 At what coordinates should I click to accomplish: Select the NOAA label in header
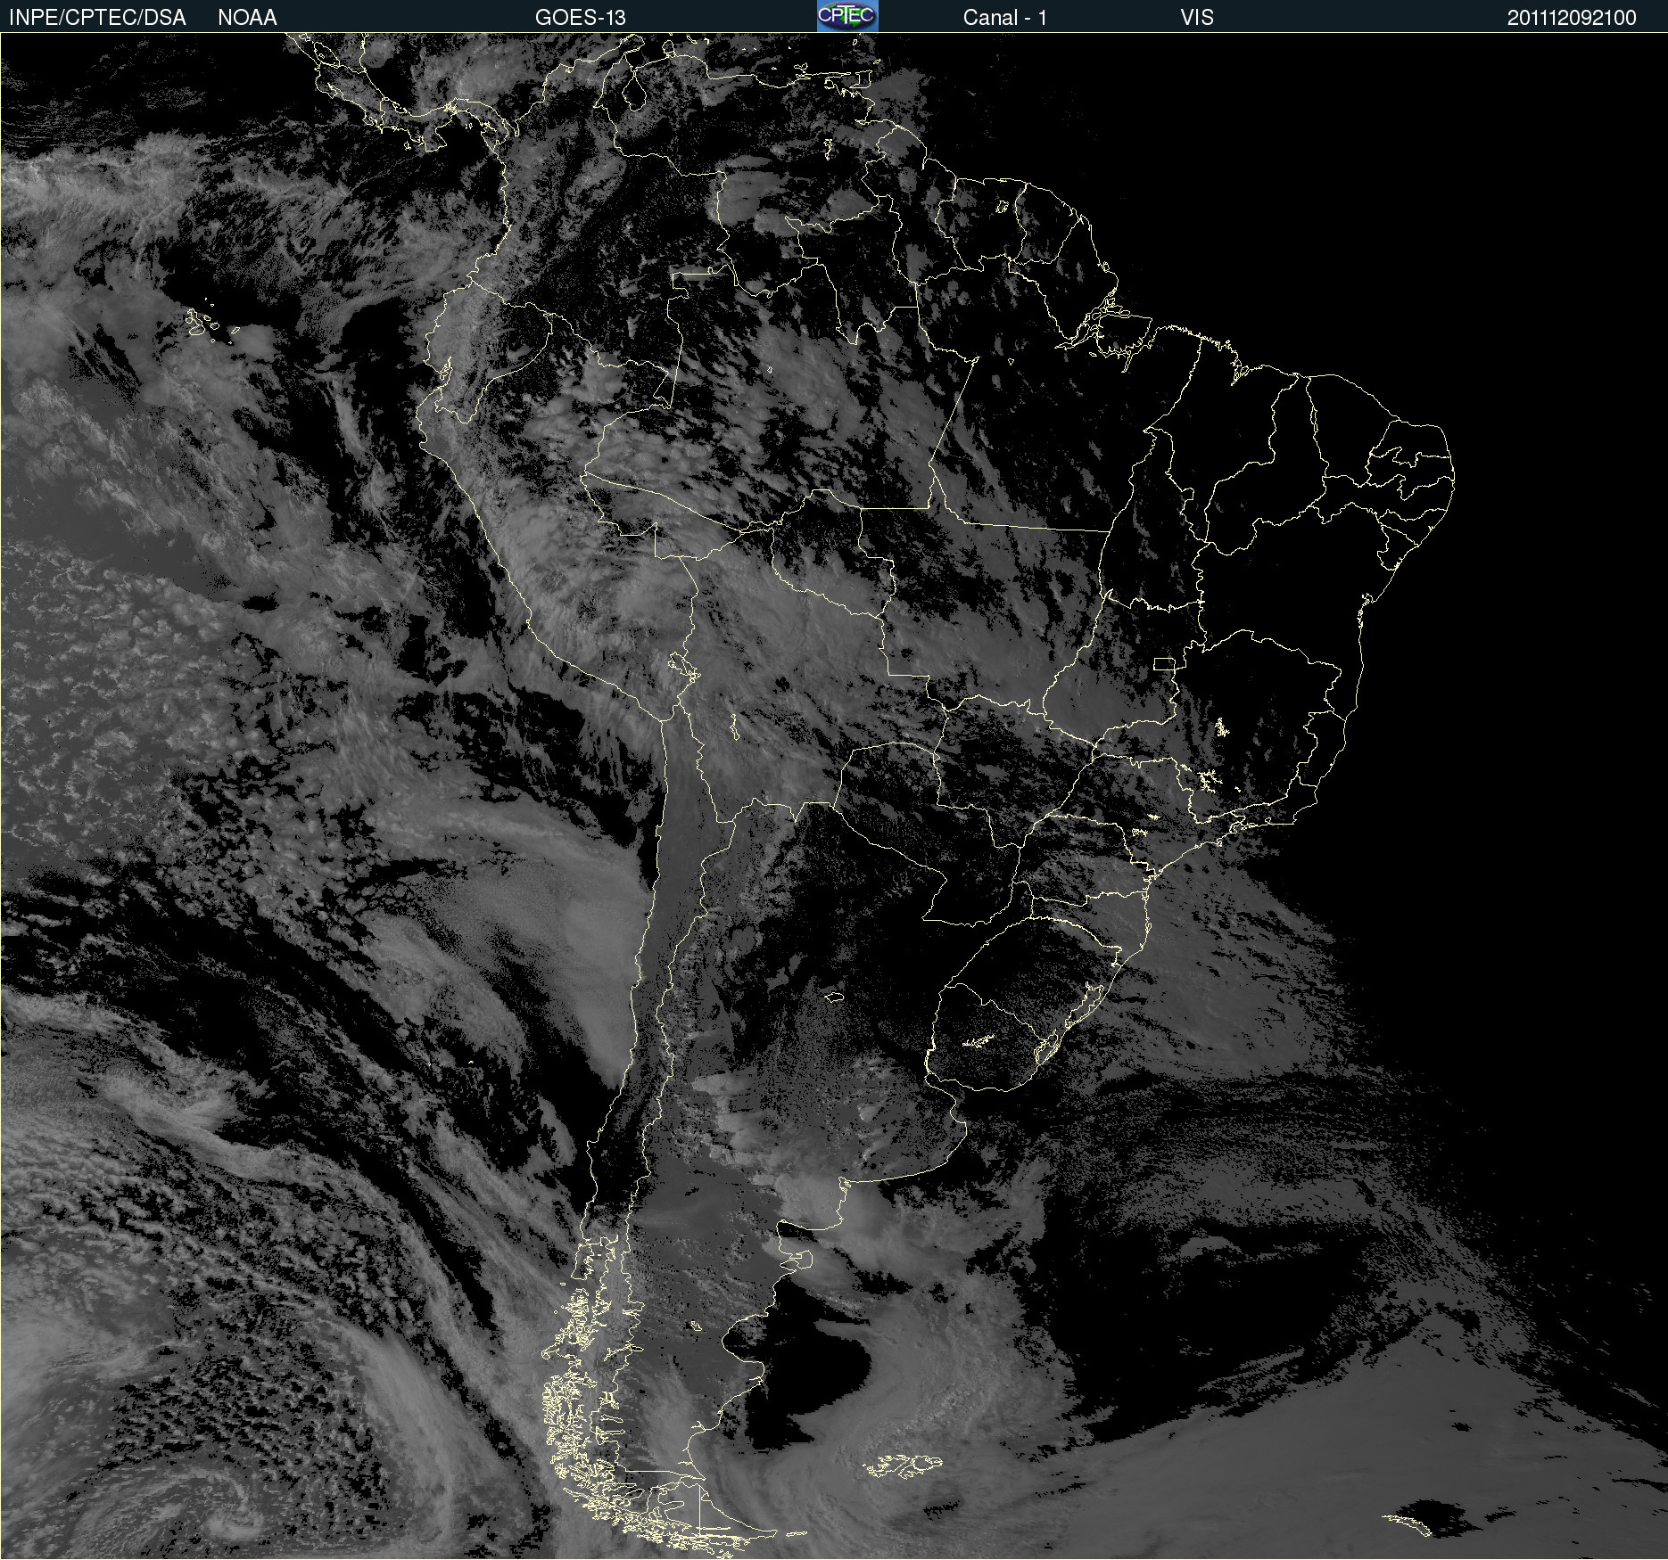247,18
